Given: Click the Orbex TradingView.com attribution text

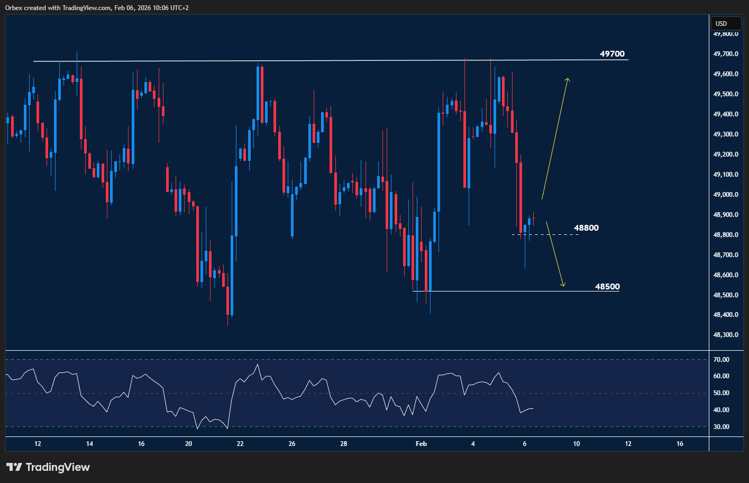Looking at the screenshot, I should tap(97, 7).
